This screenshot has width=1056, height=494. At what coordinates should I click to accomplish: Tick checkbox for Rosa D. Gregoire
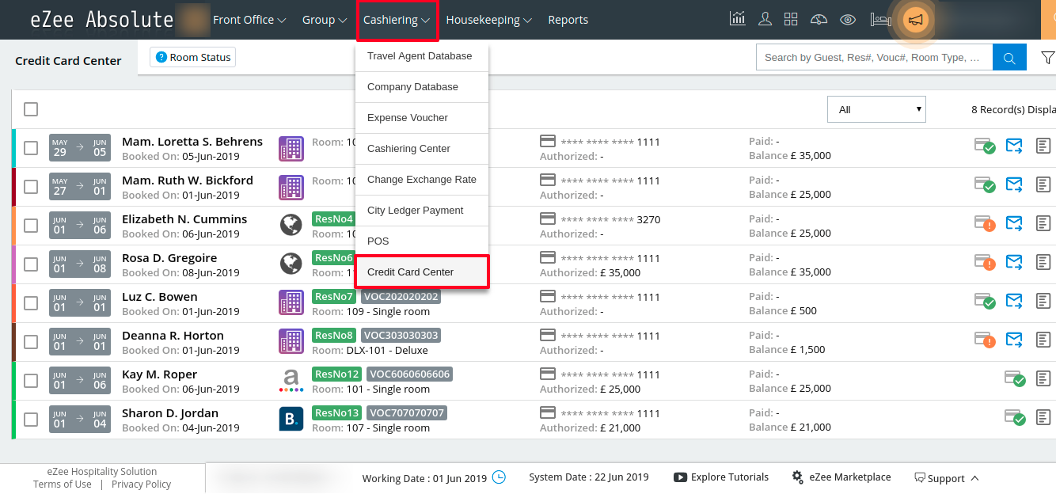coord(31,264)
